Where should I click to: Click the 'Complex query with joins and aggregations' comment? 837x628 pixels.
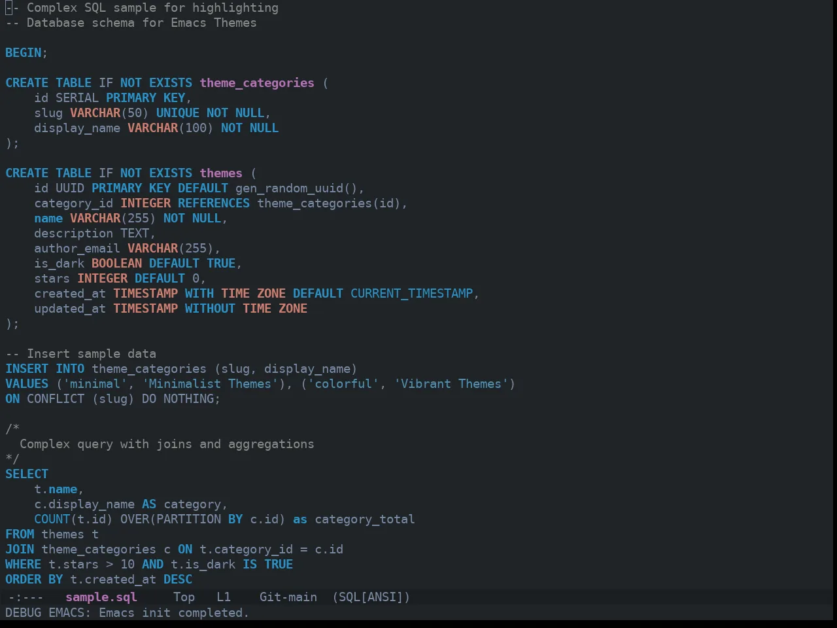coord(167,444)
